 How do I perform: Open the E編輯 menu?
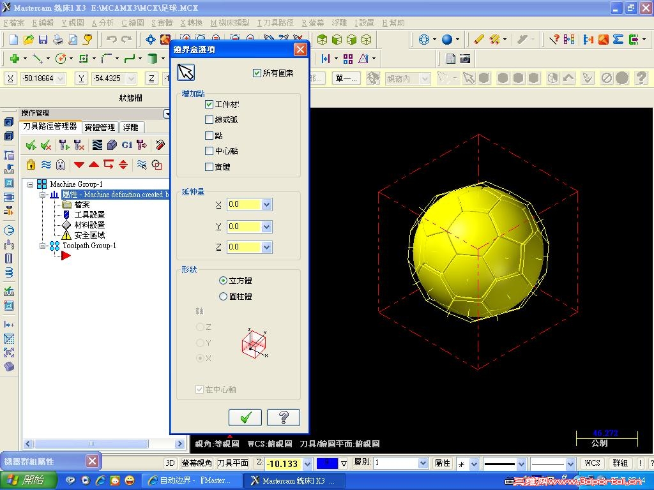tap(43, 23)
